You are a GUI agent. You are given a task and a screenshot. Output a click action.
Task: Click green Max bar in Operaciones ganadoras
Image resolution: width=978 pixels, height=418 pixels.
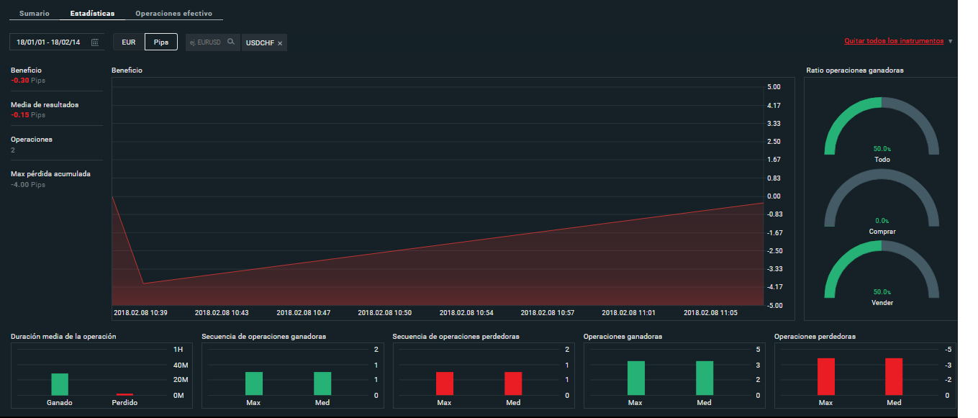coord(635,378)
